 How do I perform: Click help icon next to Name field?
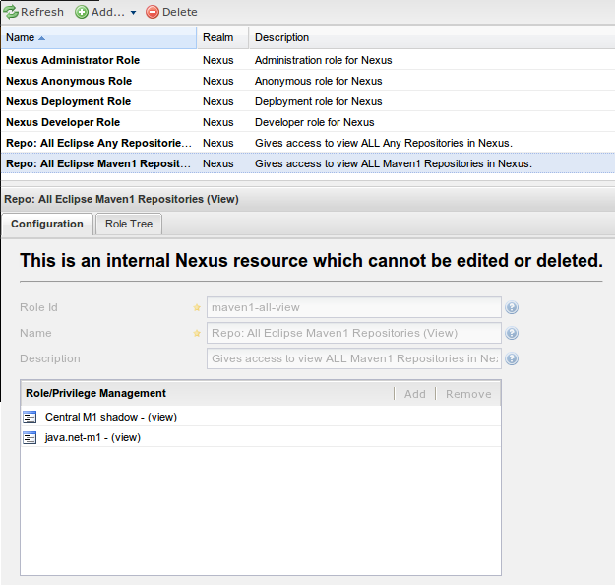click(512, 333)
